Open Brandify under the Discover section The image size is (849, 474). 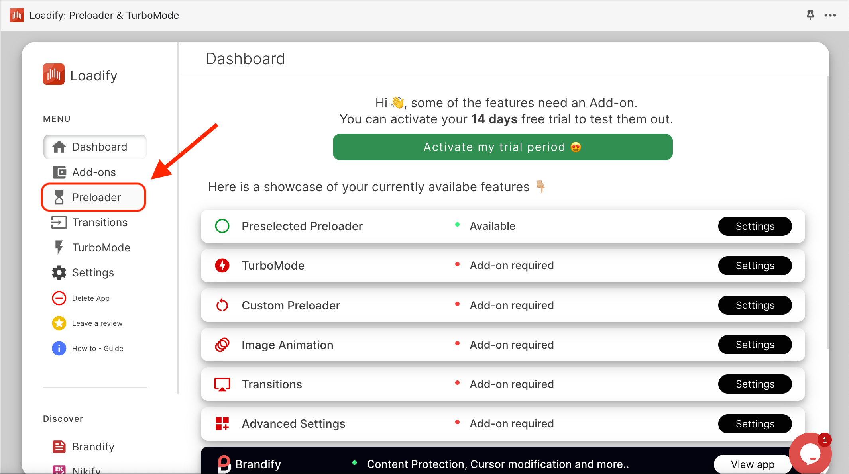pyautogui.click(x=92, y=447)
